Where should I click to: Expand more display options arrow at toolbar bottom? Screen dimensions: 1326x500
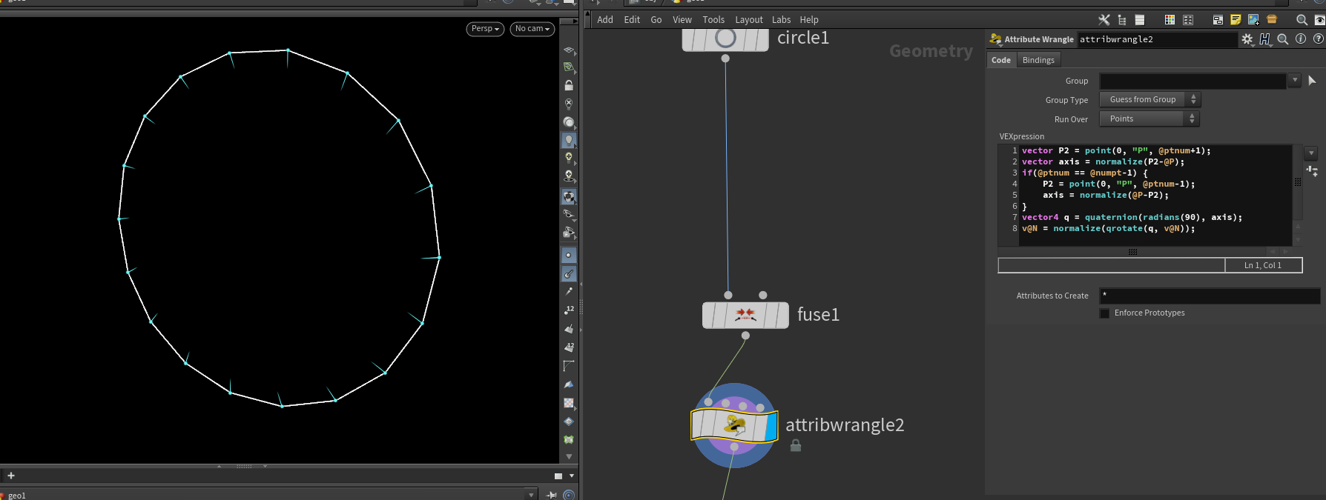point(569,457)
